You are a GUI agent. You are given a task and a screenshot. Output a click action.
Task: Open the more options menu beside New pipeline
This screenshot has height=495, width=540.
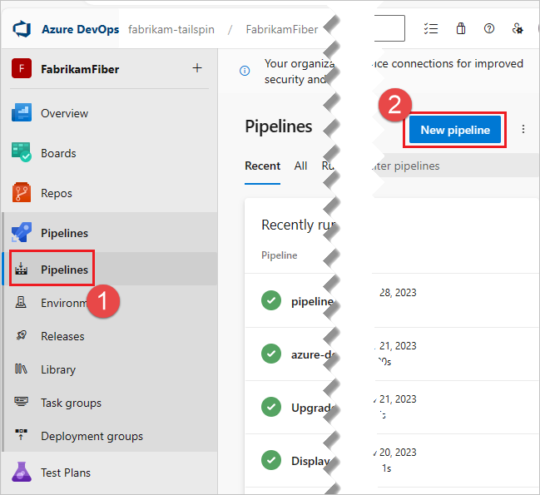click(x=523, y=130)
